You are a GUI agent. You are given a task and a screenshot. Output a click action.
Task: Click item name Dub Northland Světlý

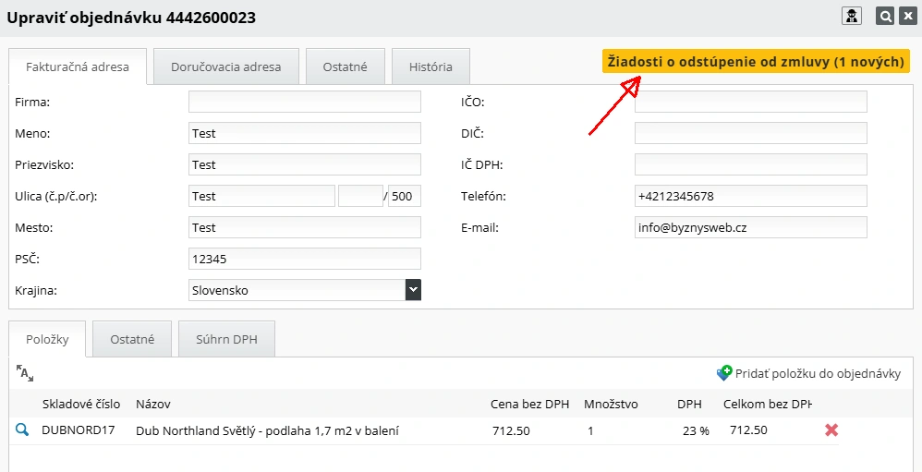[x=268, y=430]
